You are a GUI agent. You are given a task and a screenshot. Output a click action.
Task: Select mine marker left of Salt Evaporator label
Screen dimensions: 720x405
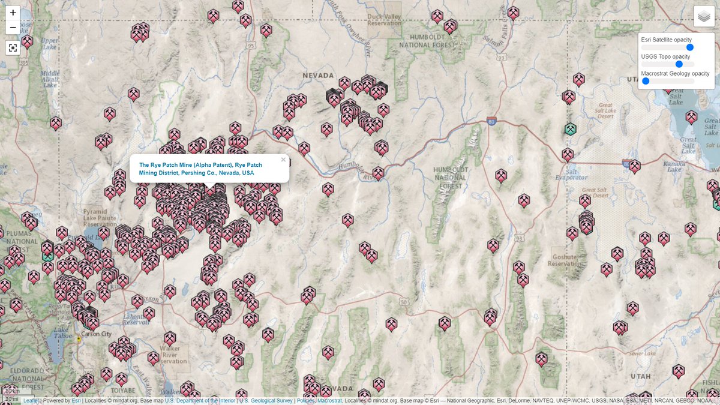point(568,155)
